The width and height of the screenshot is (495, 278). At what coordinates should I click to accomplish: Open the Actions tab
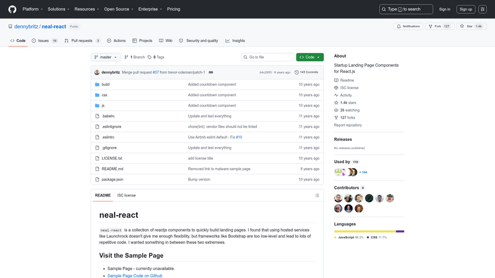[x=116, y=41]
